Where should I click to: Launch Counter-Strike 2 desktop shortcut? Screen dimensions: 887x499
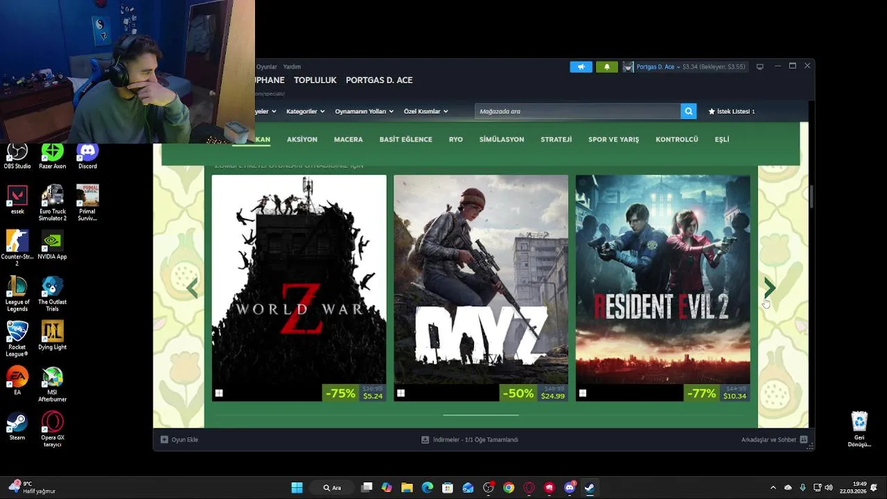click(17, 248)
